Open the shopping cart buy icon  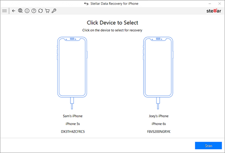point(47,11)
